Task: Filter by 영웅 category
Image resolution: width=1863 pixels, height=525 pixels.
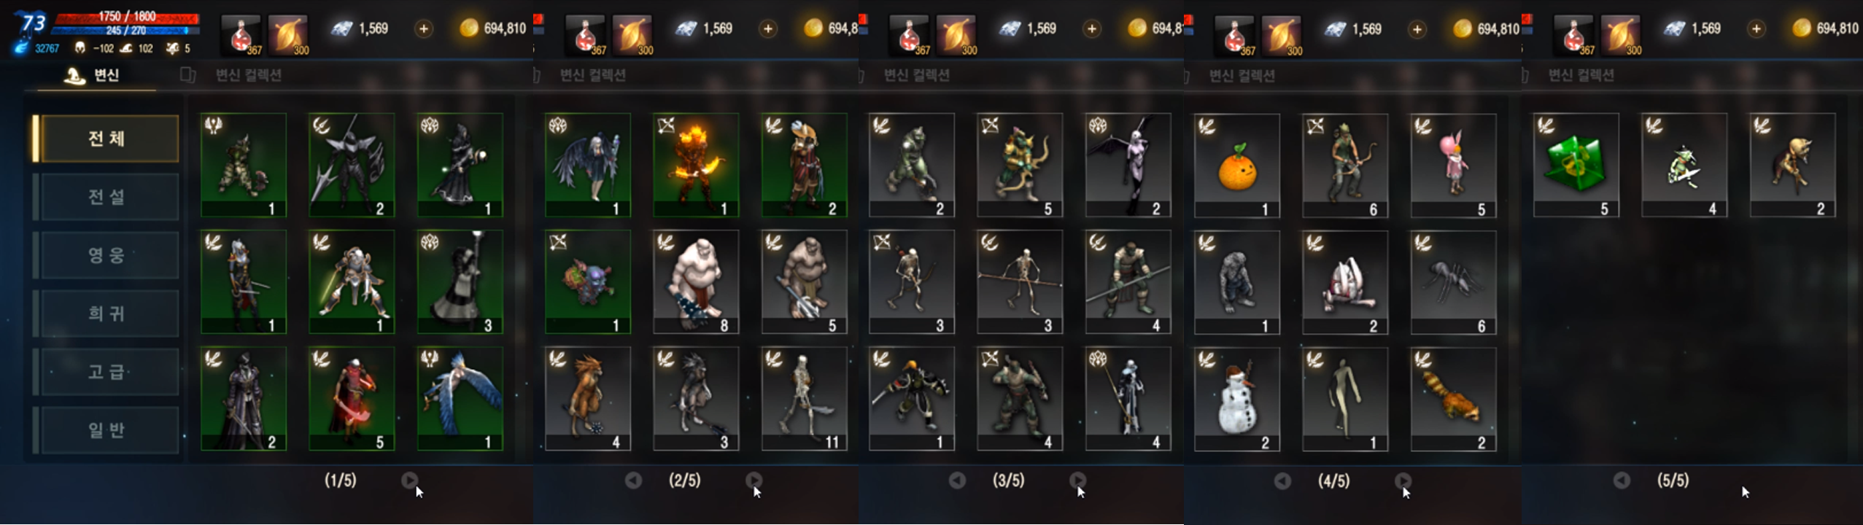Action: (x=106, y=255)
